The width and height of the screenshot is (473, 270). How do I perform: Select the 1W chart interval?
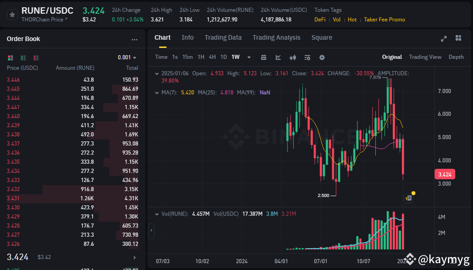236,57
